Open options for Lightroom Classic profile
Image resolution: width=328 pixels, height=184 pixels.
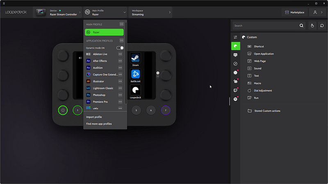point(120,88)
